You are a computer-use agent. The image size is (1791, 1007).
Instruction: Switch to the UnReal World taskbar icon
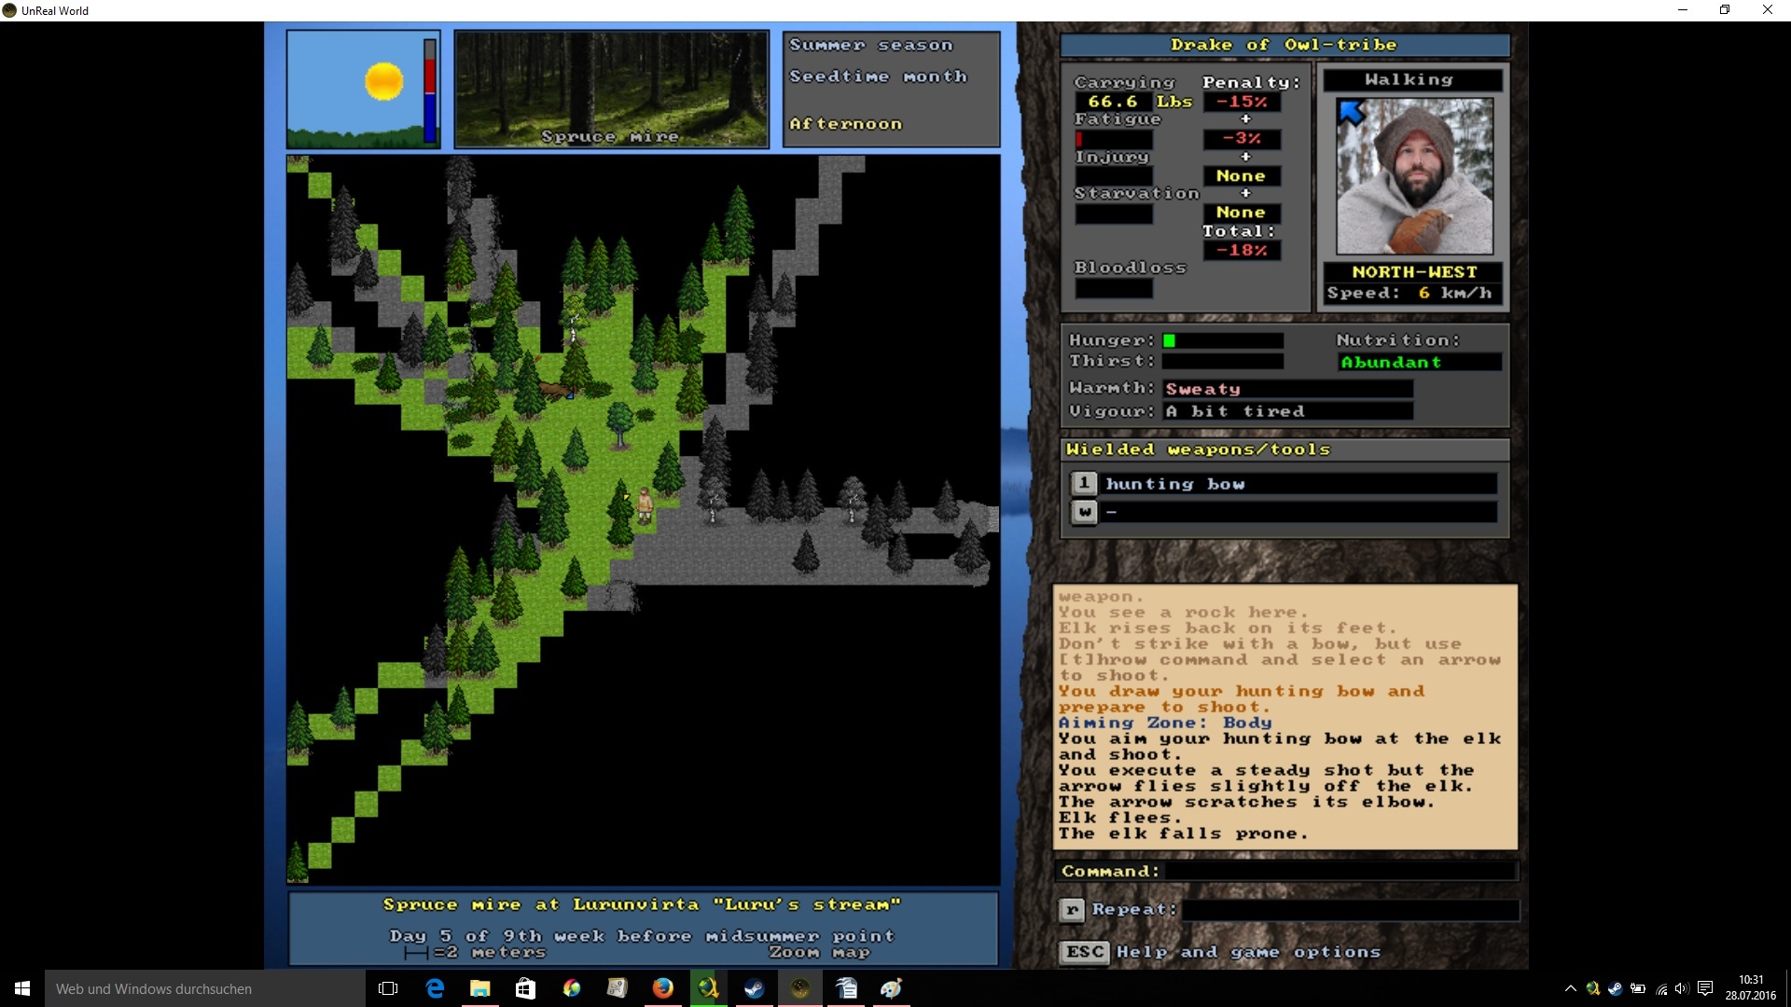pyautogui.click(x=800, y=988)
